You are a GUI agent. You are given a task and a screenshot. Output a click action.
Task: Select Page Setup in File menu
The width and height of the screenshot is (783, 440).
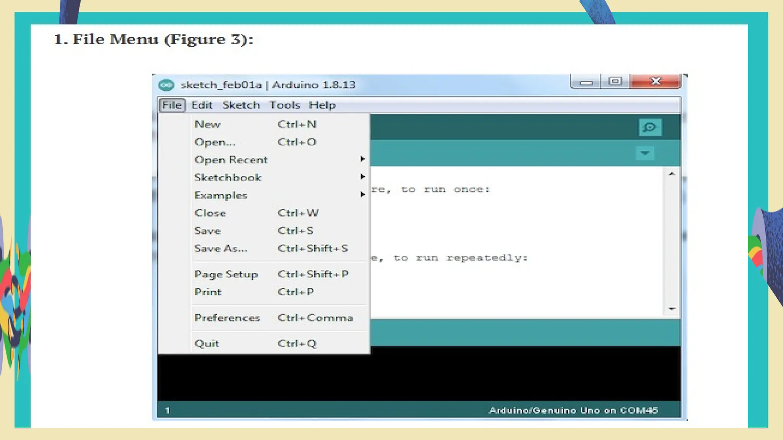[226, 274]
